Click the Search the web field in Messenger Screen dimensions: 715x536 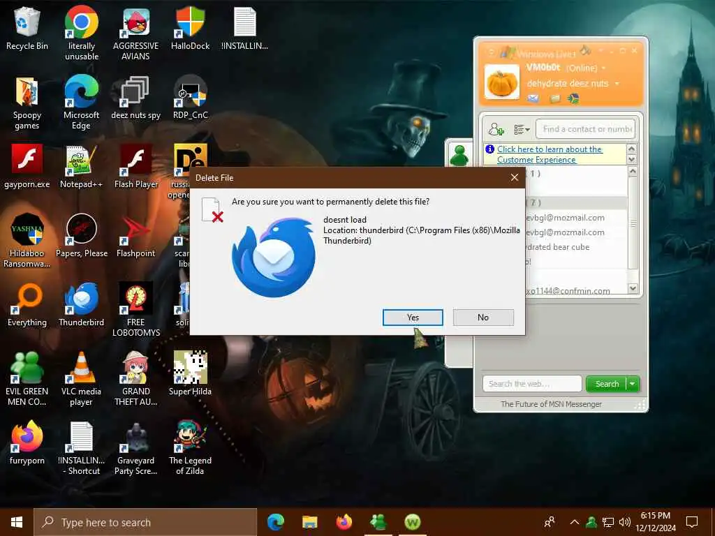tap(532, 384)
